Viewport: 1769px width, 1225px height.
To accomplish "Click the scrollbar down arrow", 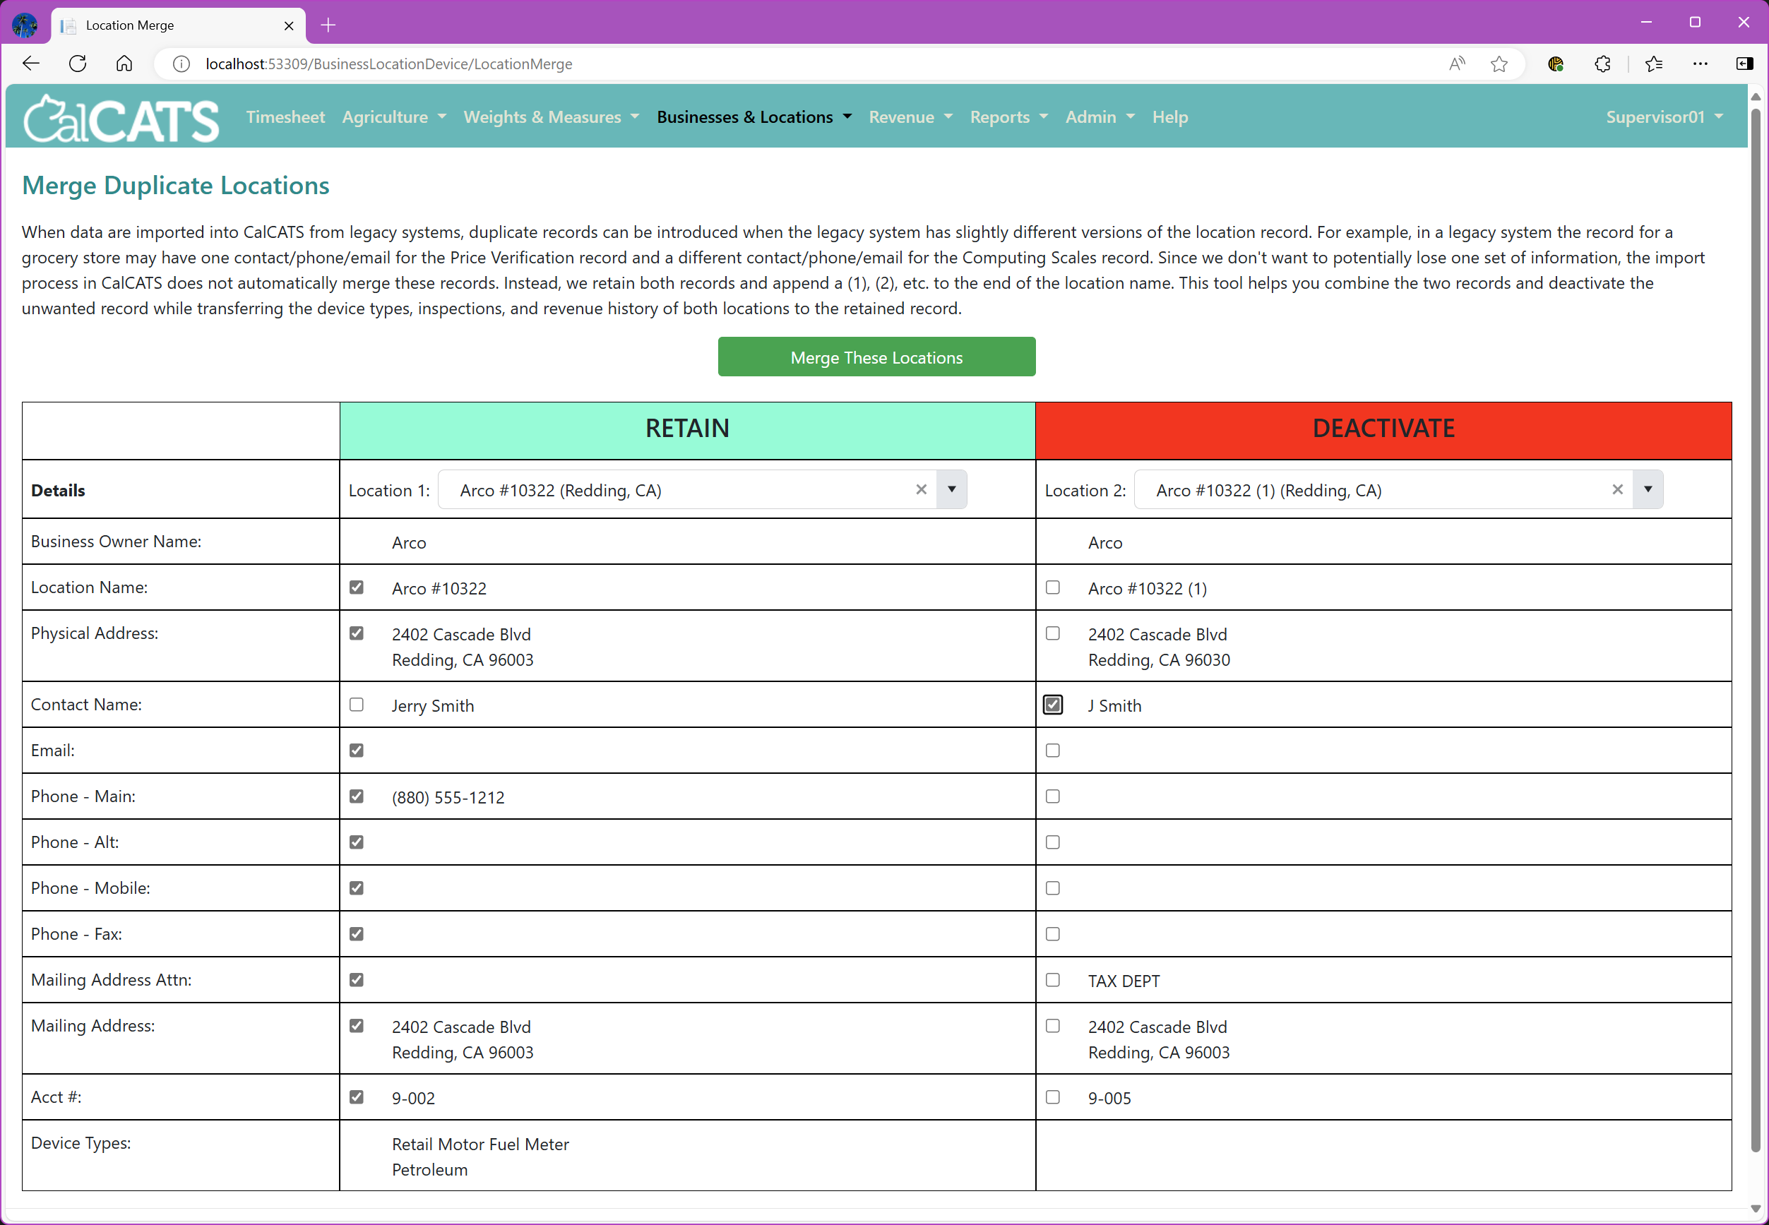I will point(1755,1208).
